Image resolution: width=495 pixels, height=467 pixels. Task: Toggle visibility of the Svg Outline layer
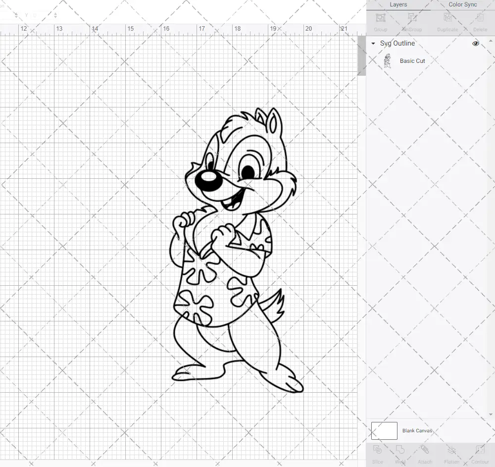point(475,43)
